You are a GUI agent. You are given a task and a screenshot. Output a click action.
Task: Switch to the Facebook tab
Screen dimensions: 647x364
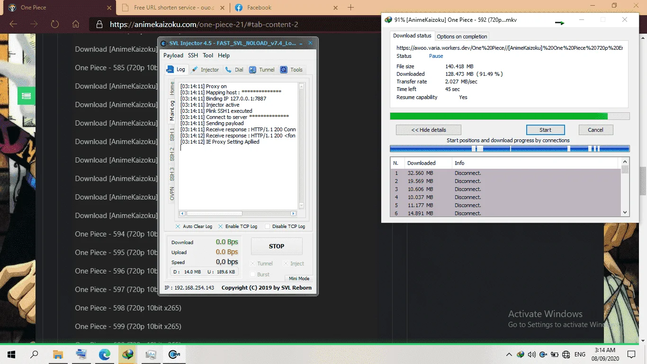[286, 8]
